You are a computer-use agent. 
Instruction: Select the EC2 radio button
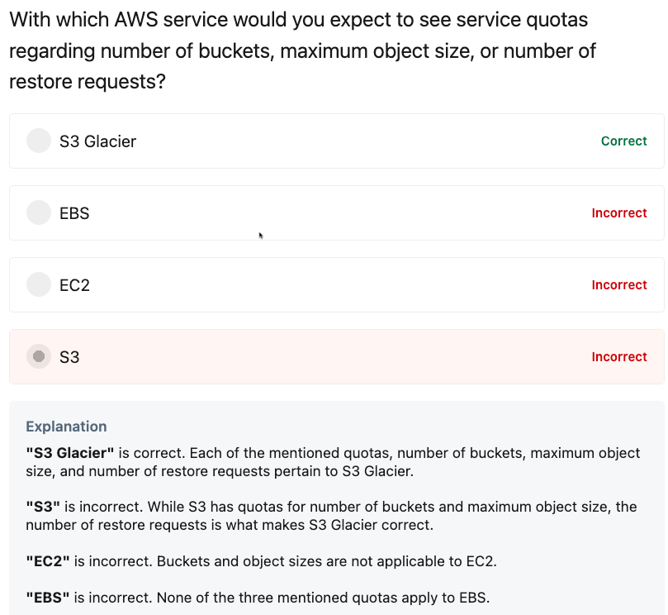[x=39, y=285]
